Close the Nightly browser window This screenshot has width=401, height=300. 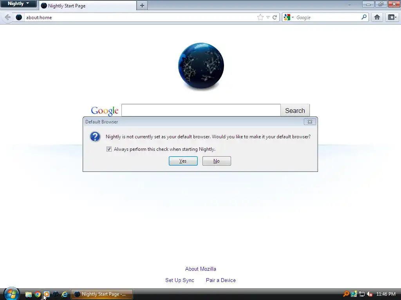[394, 4]
